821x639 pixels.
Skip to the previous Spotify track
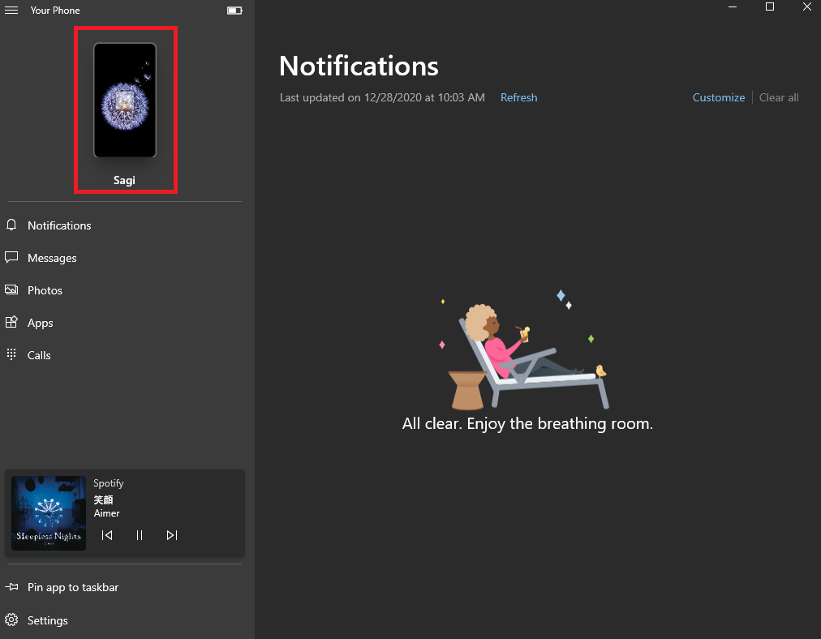coord(107,535)
